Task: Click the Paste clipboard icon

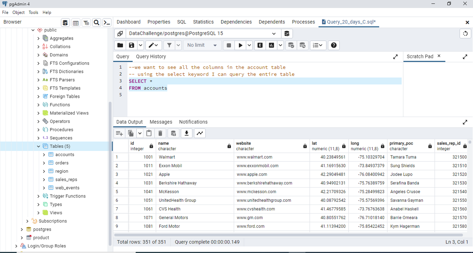Action: pos(149,134)
